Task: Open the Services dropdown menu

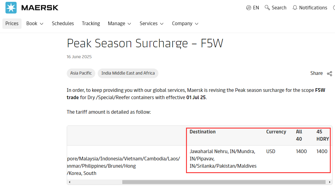Action: coord(151,24)
